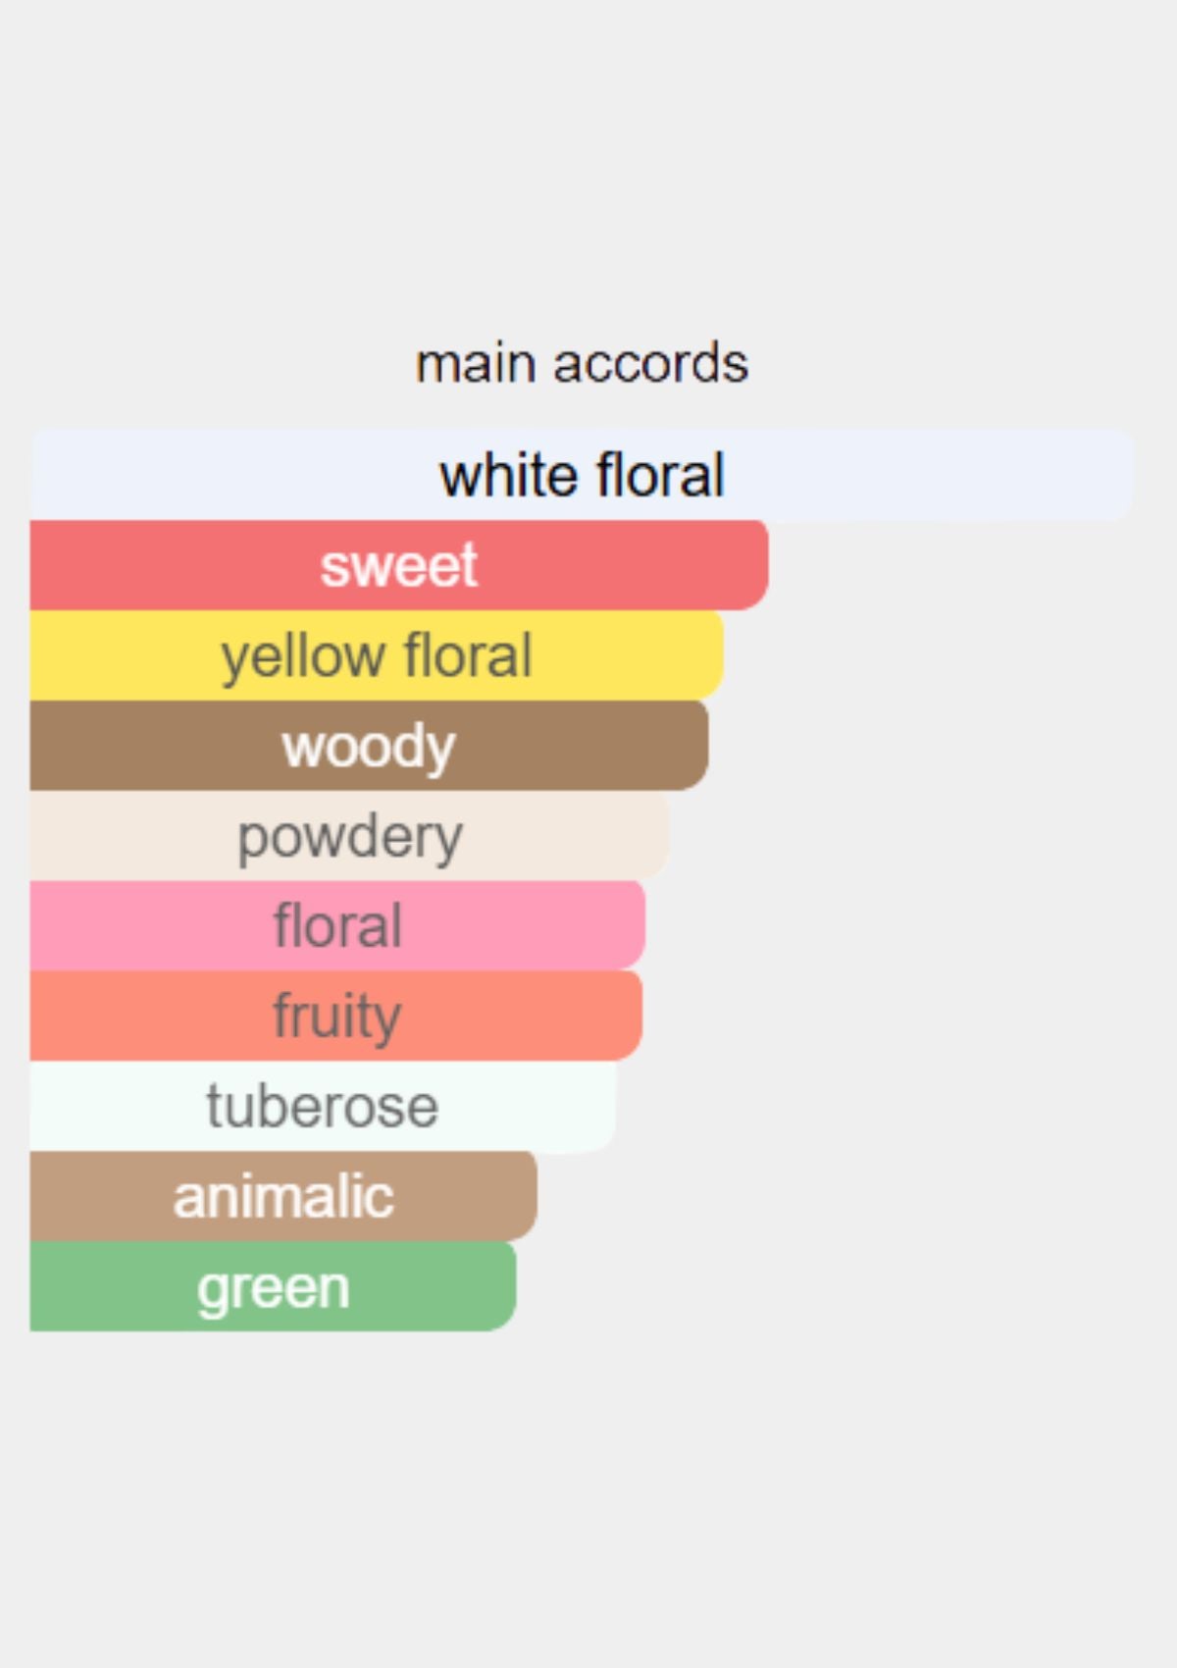Click the 'woody' text label

pyautogui.click(x=369, y=748)
